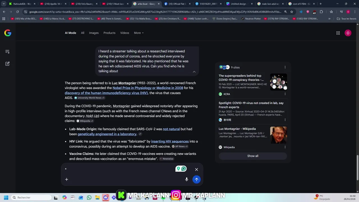
Task: Open the Google apps grid
Action: pos(338,33)
